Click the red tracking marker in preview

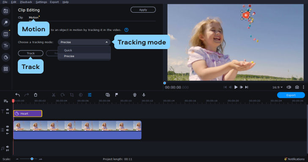(x=246, y=15)
